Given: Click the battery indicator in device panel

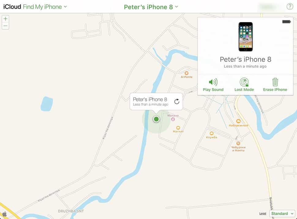Looking at the screenshot, I should pos(286,22).
